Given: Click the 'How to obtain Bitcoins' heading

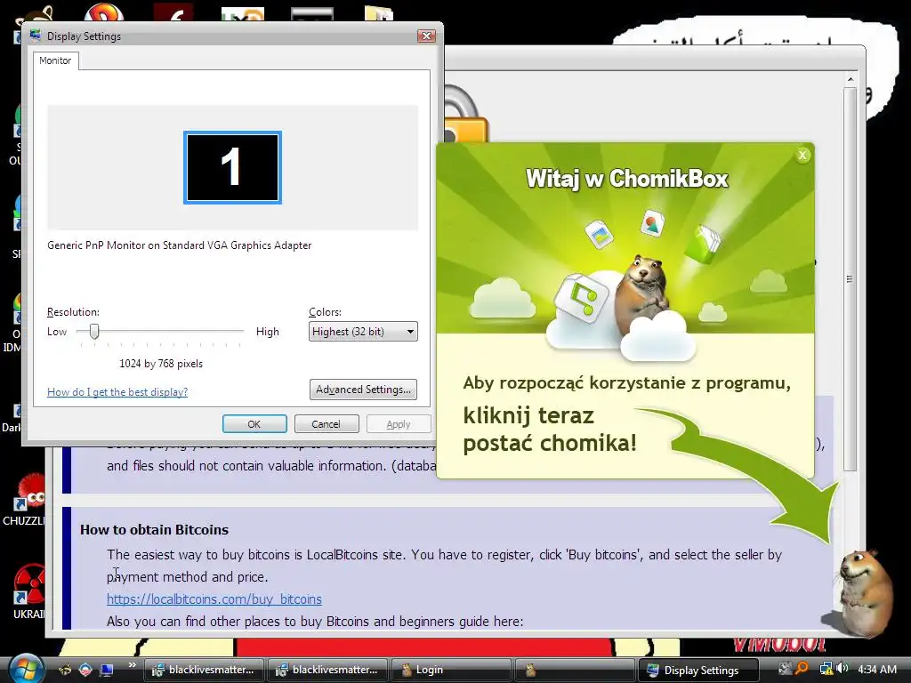Looking at the screenshot, I should click(154, 530).
